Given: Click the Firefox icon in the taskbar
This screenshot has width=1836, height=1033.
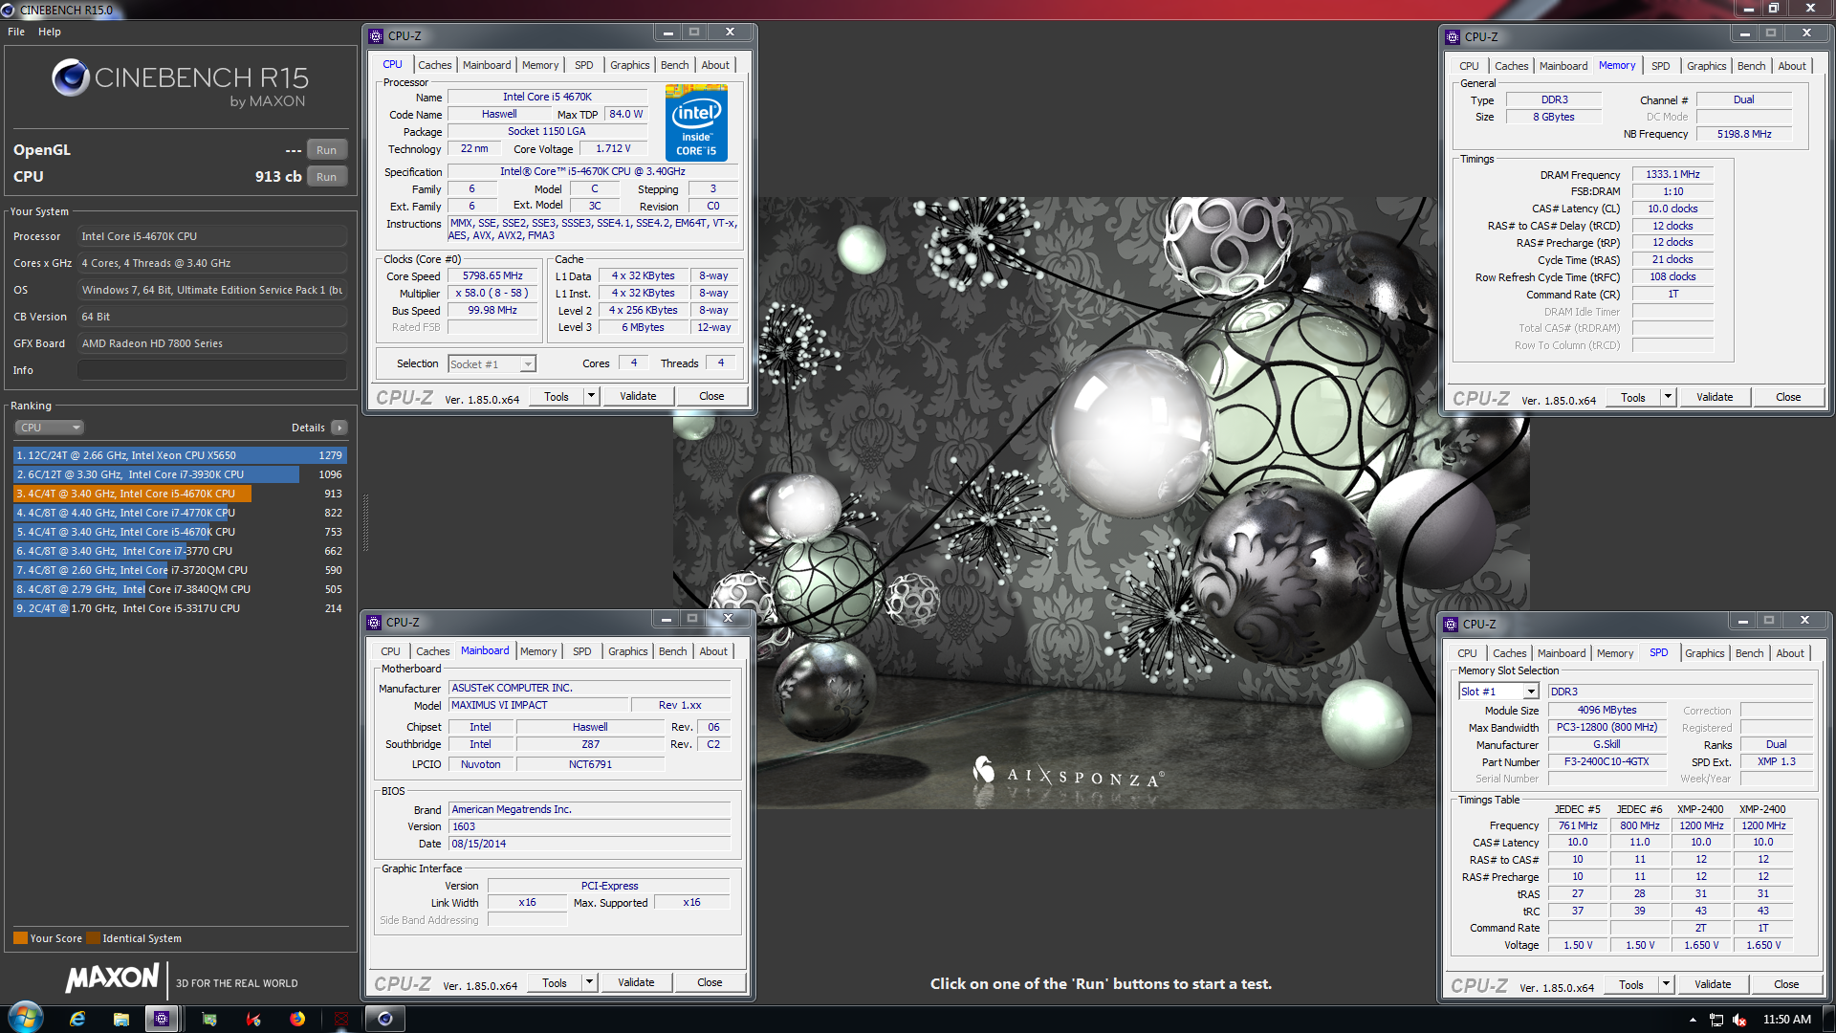Looking at the screenshot, I should point(297,1019).
